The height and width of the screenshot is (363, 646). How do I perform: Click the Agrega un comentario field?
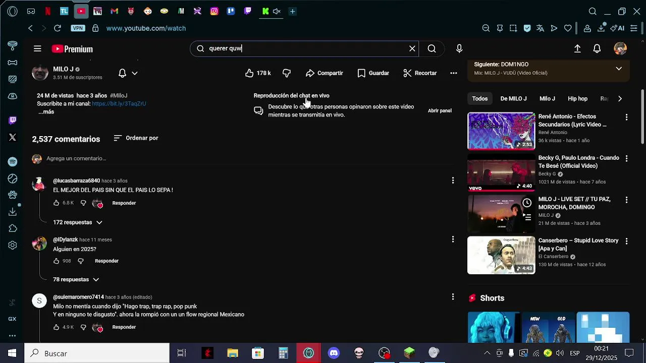tap(250, 158)
